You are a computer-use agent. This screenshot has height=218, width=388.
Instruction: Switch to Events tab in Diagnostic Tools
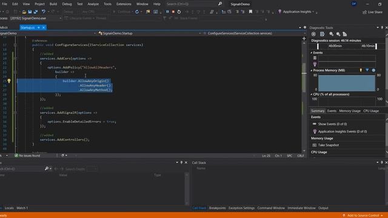pyautogui.click(x=332, y=111)
